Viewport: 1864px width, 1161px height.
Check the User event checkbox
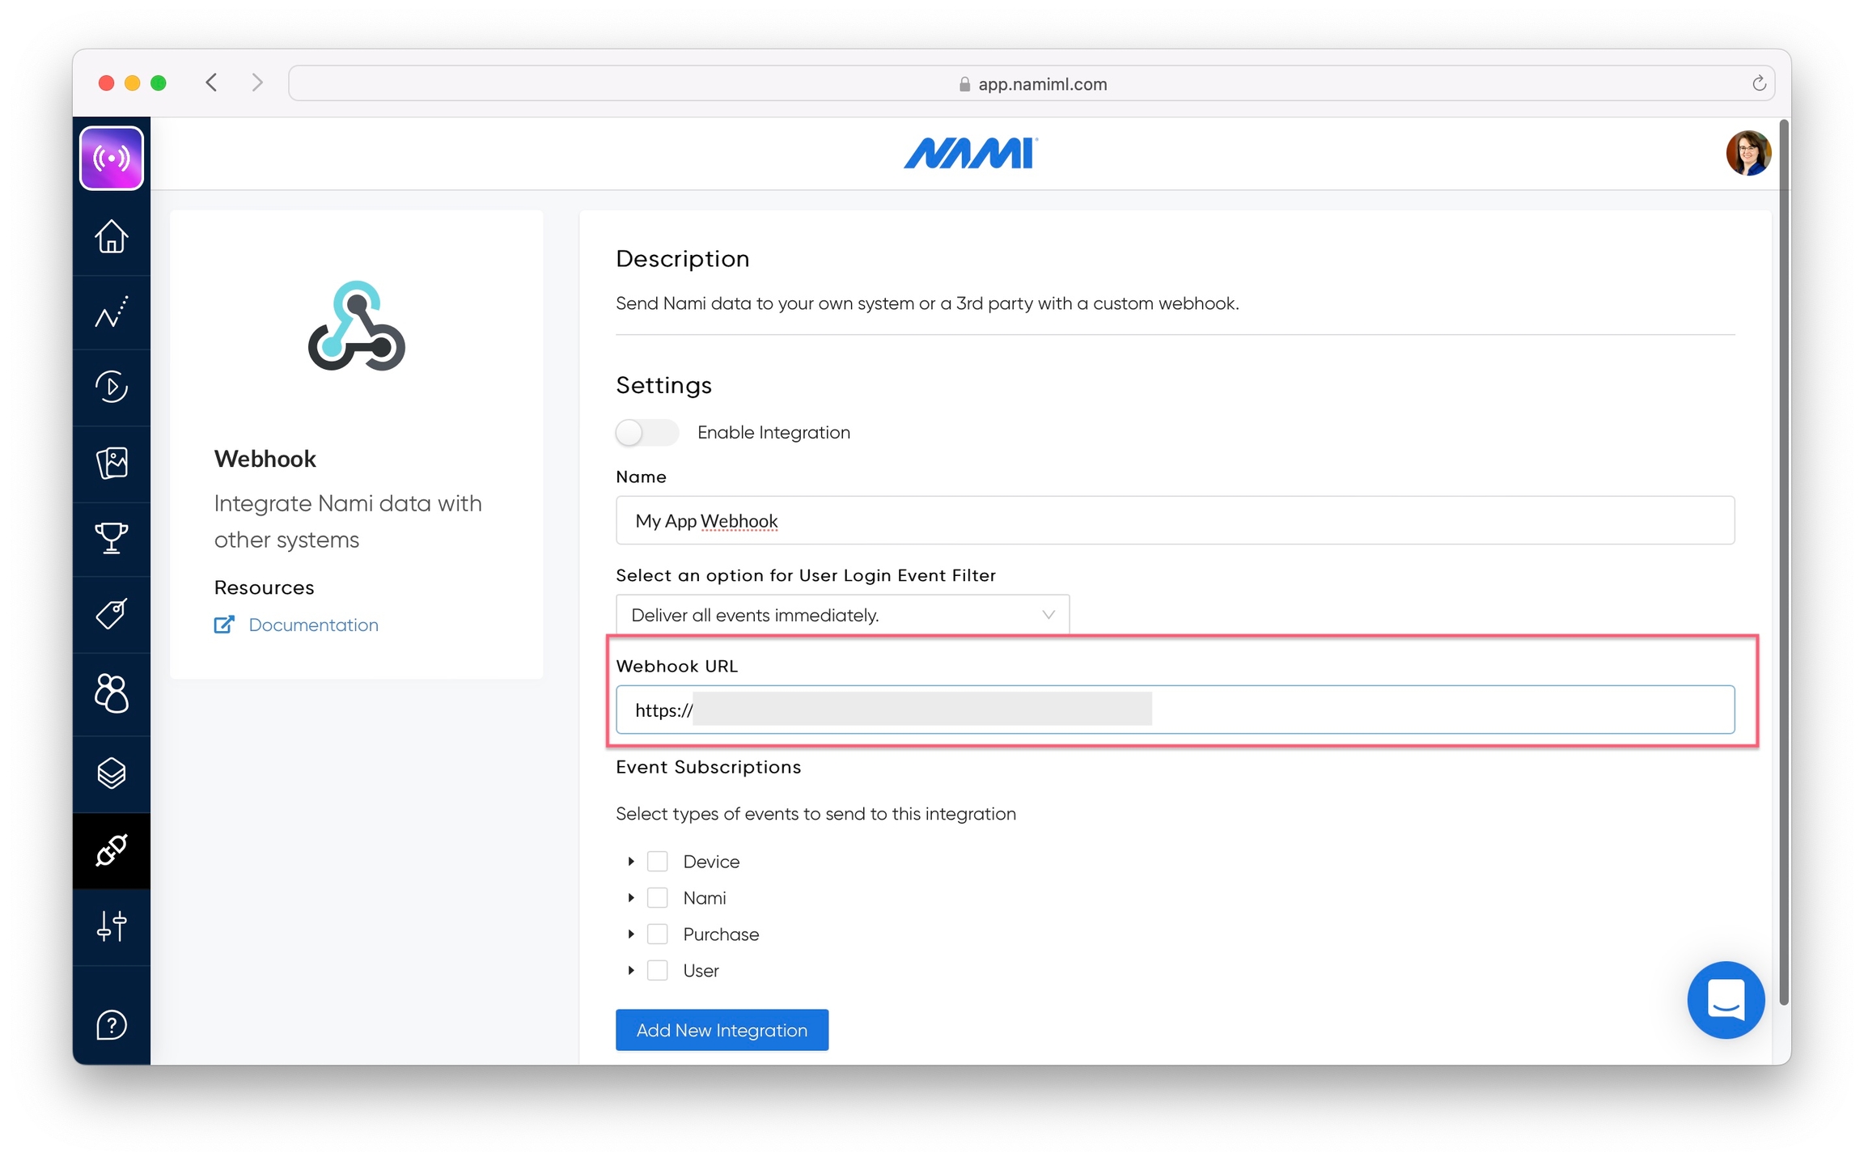[x=658, y=970]
